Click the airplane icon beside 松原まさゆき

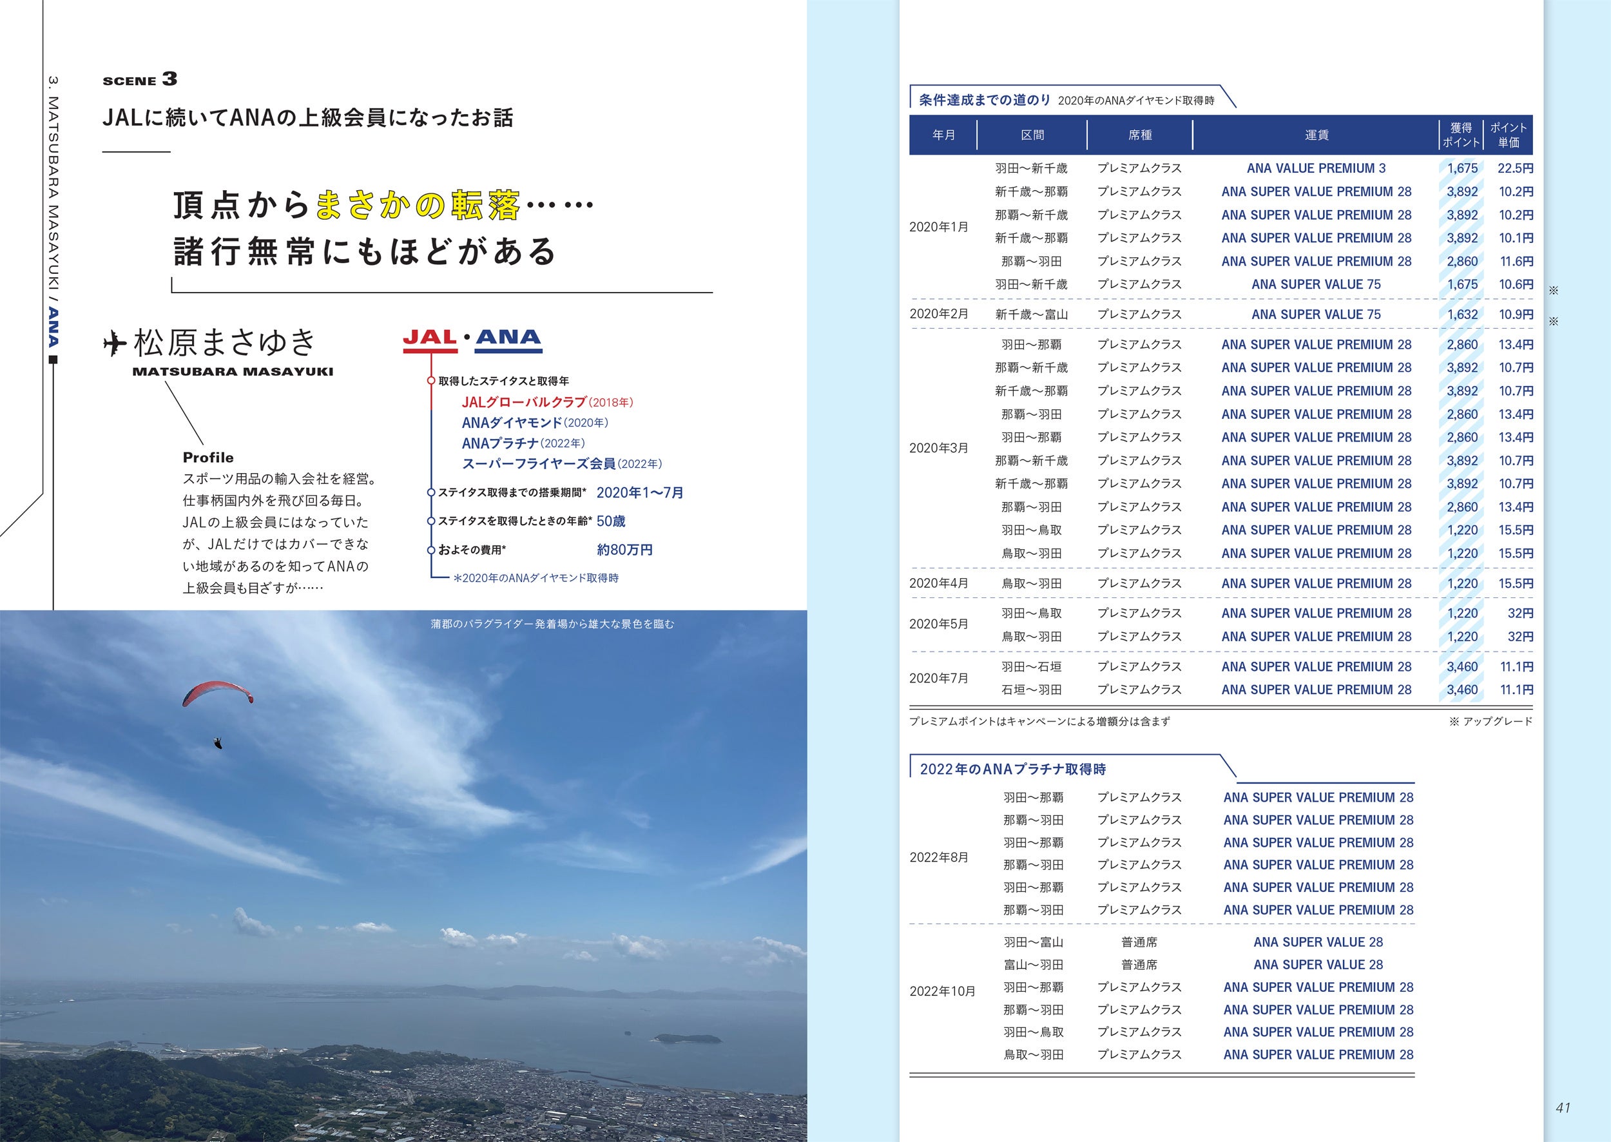tap(114, 344)
